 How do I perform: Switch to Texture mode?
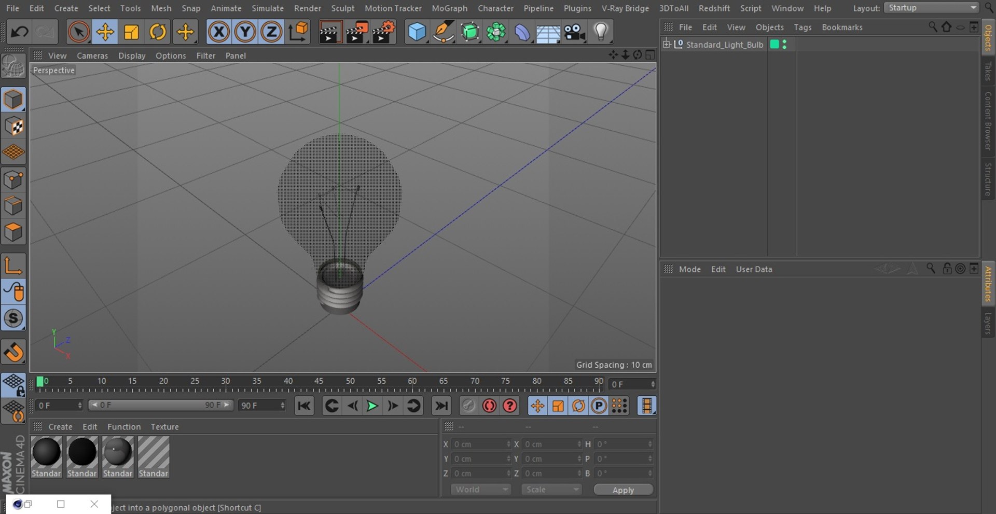[x=13, y=126]
